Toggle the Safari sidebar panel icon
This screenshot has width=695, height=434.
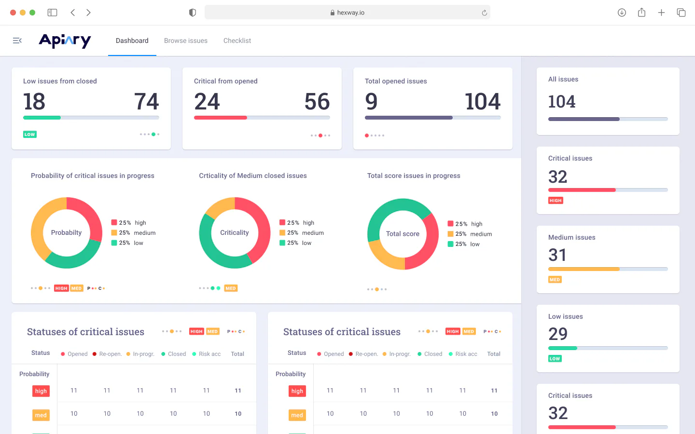click(52, 13)
